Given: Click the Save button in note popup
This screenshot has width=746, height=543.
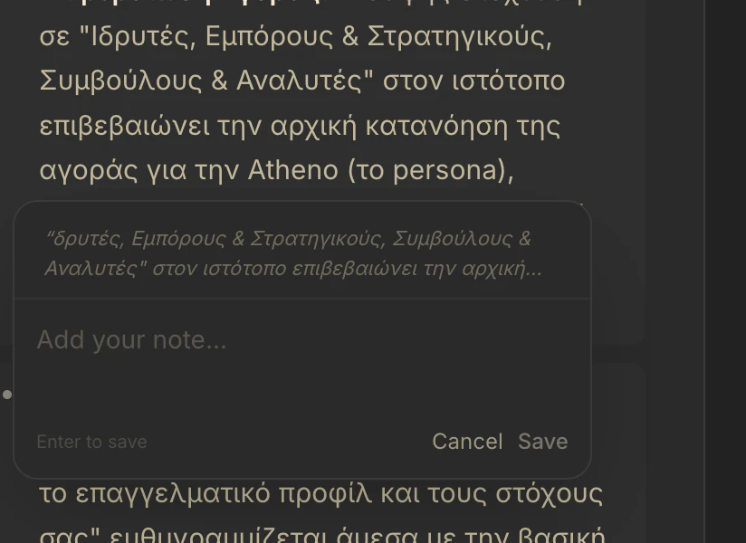Looking at the screenshot, I should [x=543, y=442].
